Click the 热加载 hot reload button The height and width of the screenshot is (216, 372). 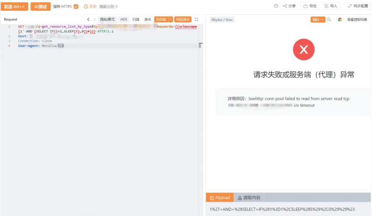pyautogui.click(x=161, y=19)
